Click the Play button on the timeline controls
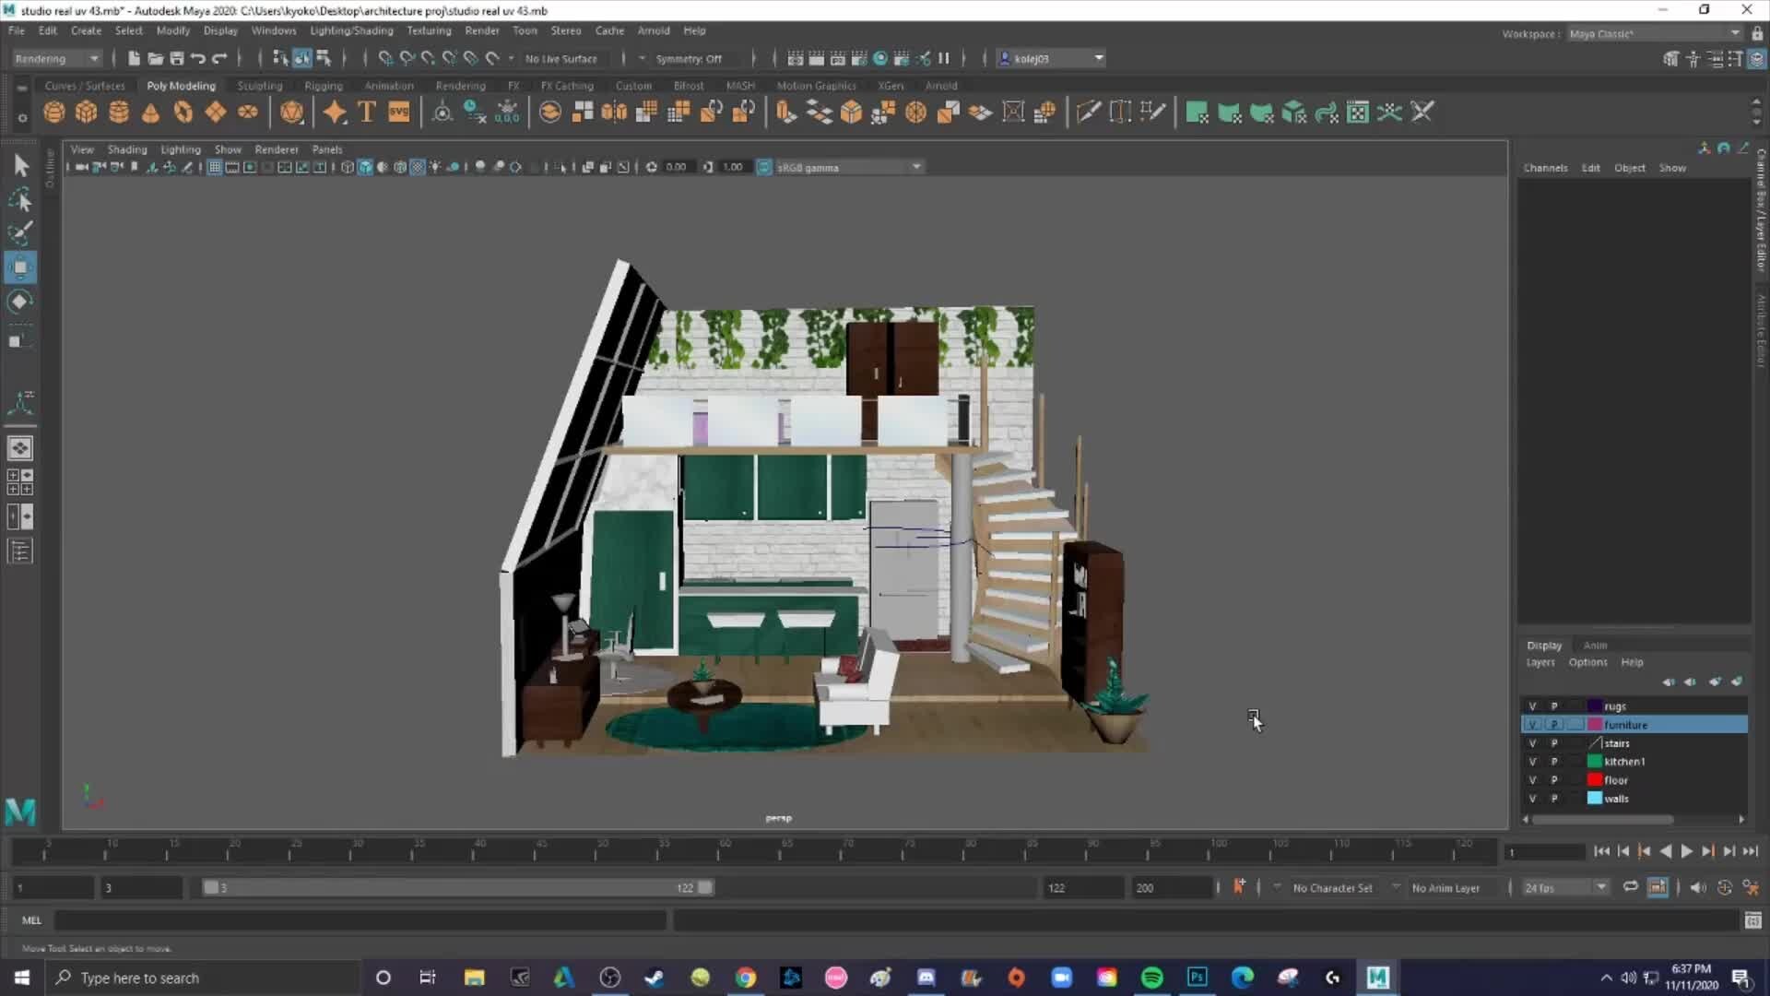 click(x=1686, y=851)
